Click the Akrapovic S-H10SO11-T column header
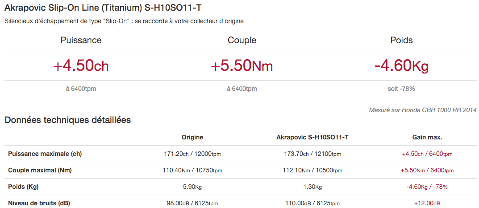Image resolution: width=479 pixels, height=208 pixels. [312, 138]
